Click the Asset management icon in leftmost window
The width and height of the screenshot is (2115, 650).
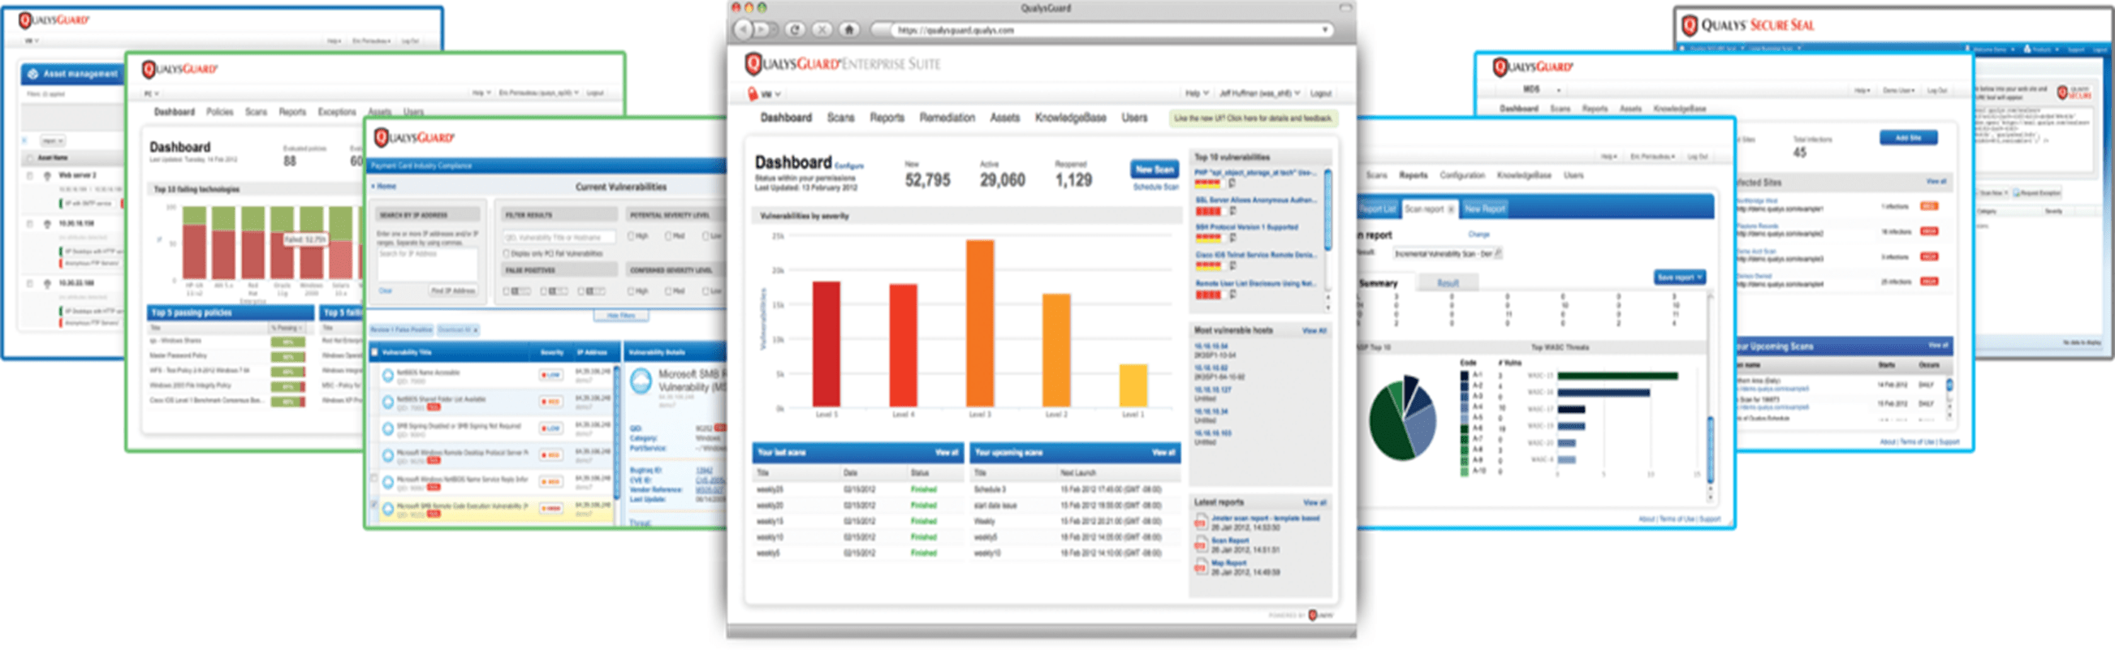click(32, 74)
